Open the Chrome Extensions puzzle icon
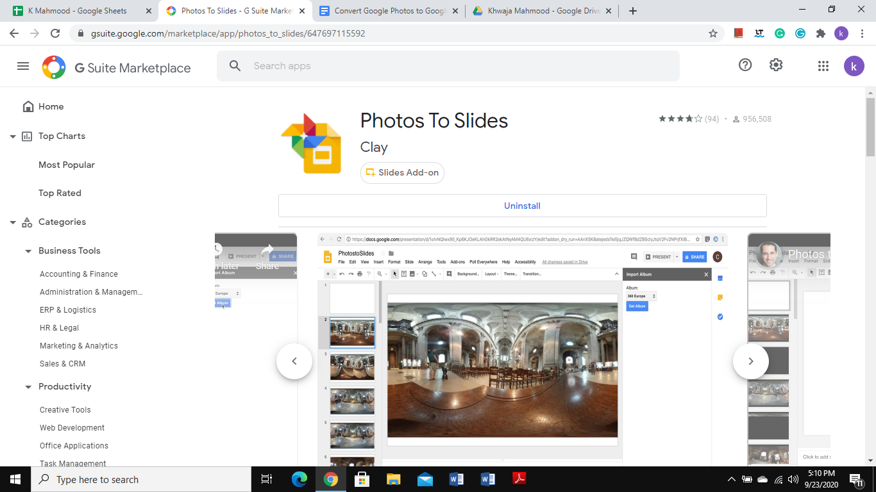This screenshot has width=876, height=492. 821,33
